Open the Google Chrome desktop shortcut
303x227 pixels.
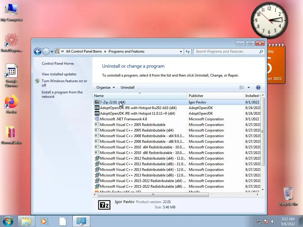(12, 75)
